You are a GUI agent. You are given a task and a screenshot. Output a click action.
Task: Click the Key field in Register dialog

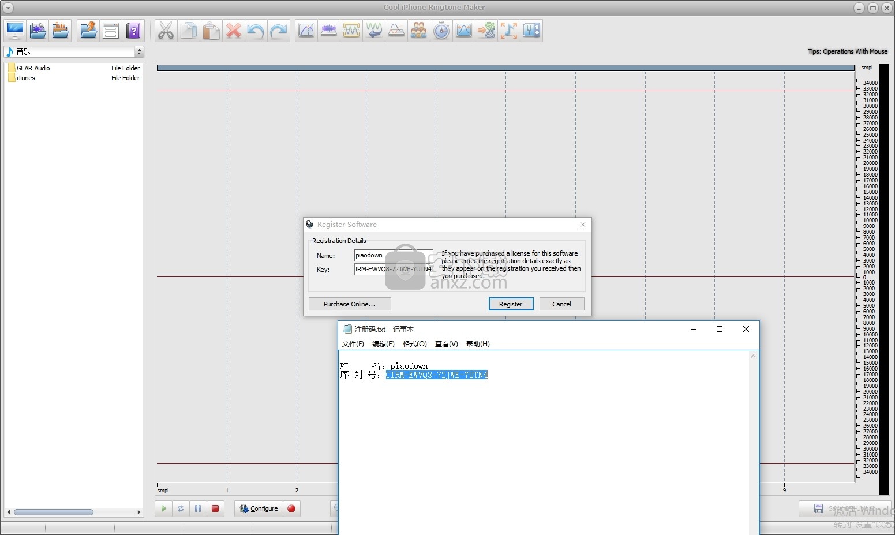(394, 269)
